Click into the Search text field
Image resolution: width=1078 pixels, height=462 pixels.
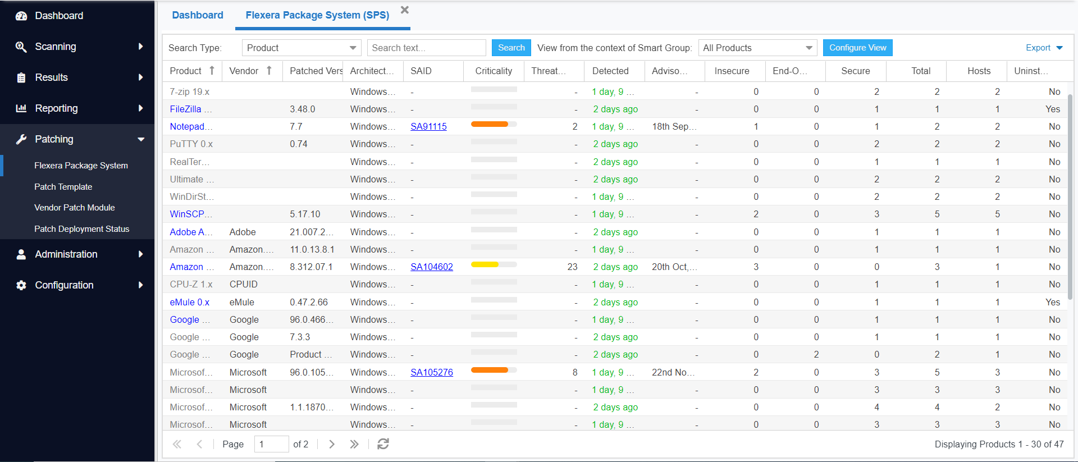point(426,48)
